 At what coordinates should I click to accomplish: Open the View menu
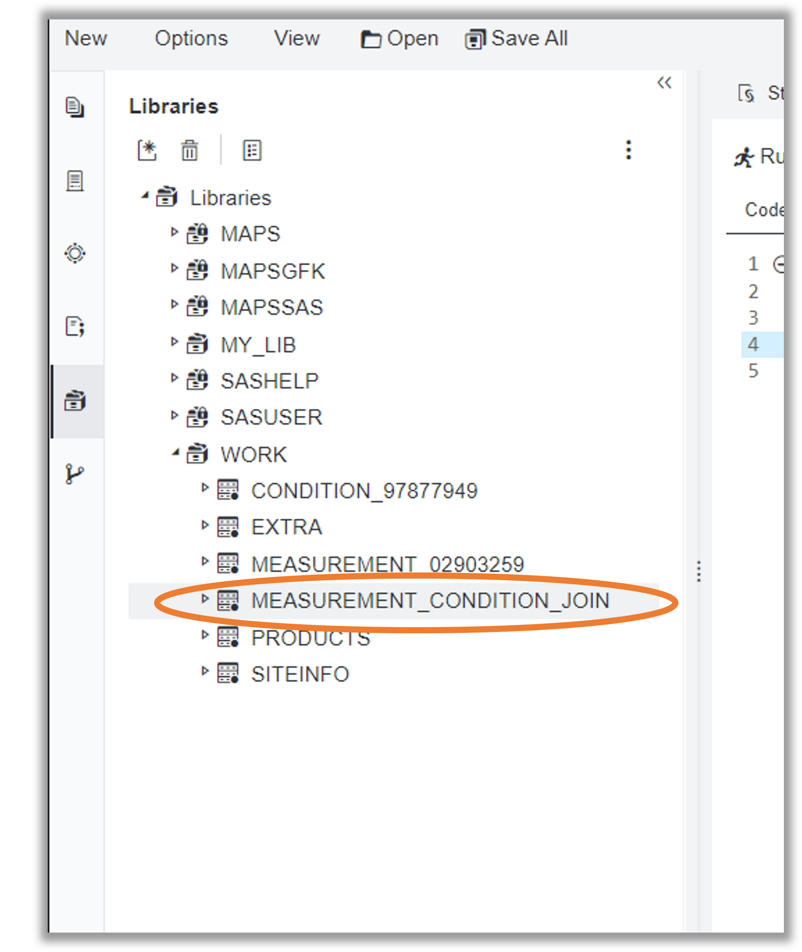click(297, 38)
